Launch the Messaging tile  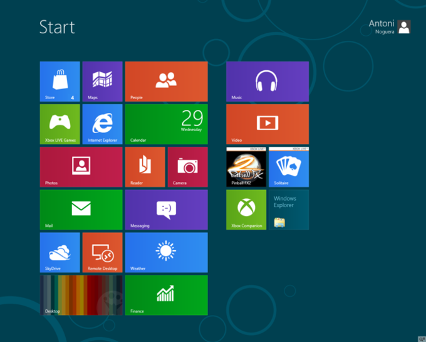[x=166, y=210]
